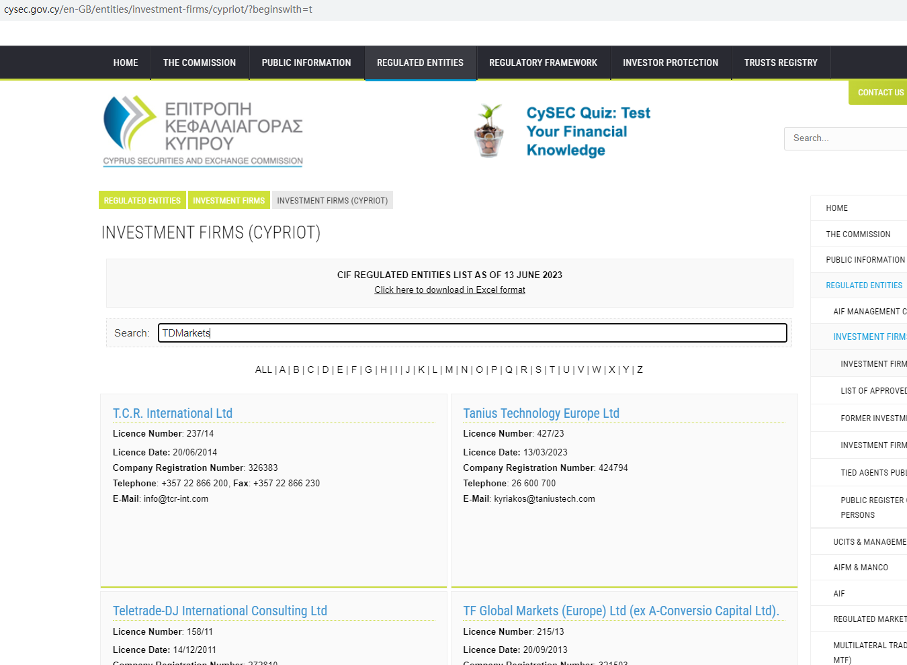Viewport: 907px width, 665px height.
Task: Filter firms by letter K
Action: click(421, 369)
